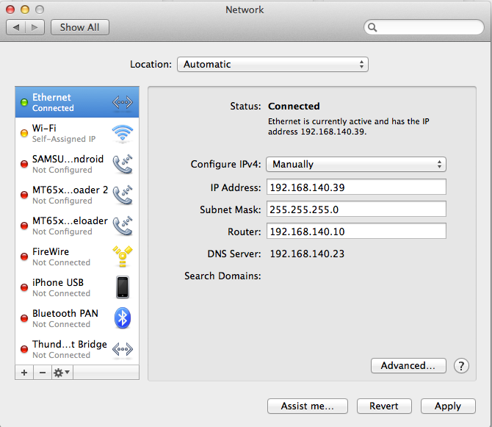Select the Ethernet service icon
The height and width of the screenshot is (427, 492).
click(x=122, y=102)
